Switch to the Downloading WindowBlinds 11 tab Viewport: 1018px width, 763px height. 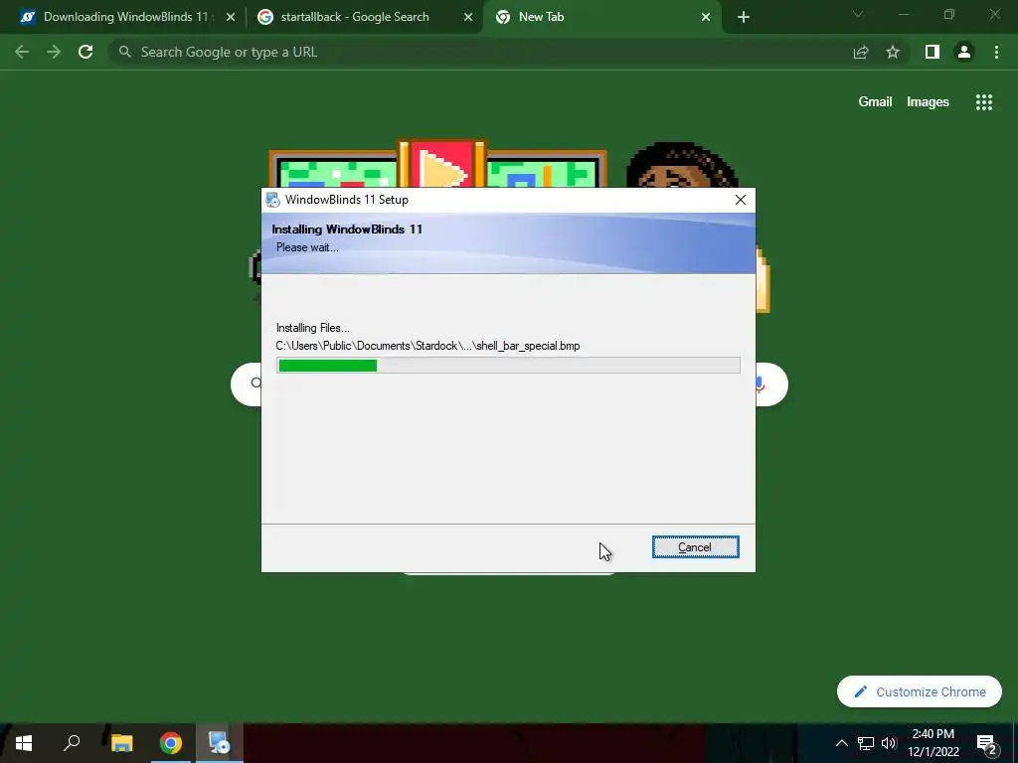[x=126, y=17]
